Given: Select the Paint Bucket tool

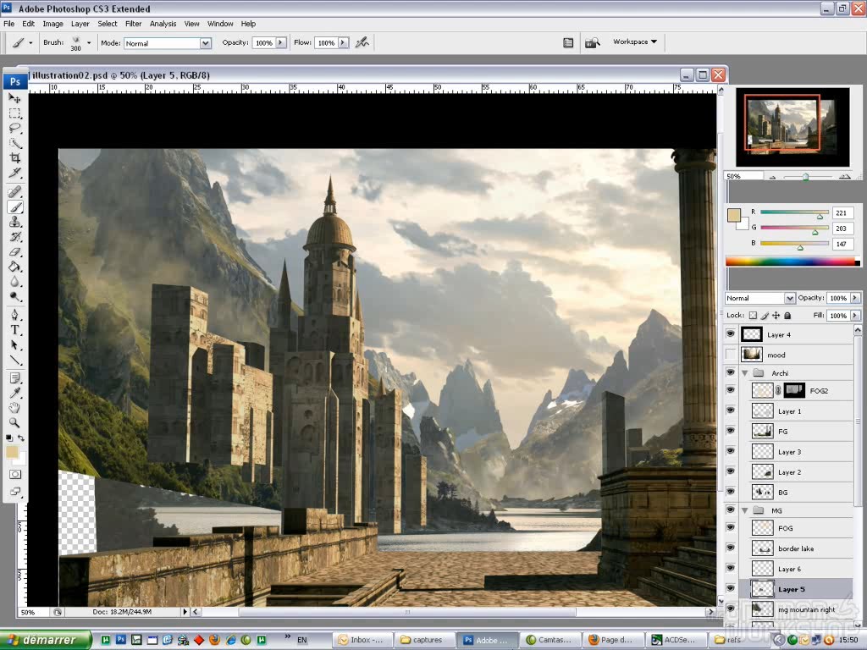Looking at the screenshot, I should [15, 267].
